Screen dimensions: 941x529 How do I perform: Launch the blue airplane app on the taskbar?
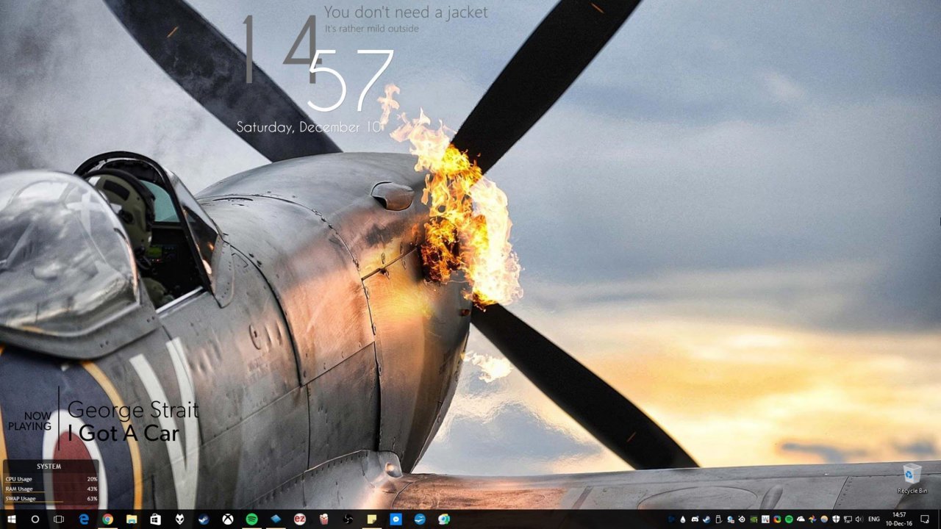coord(420,519)
